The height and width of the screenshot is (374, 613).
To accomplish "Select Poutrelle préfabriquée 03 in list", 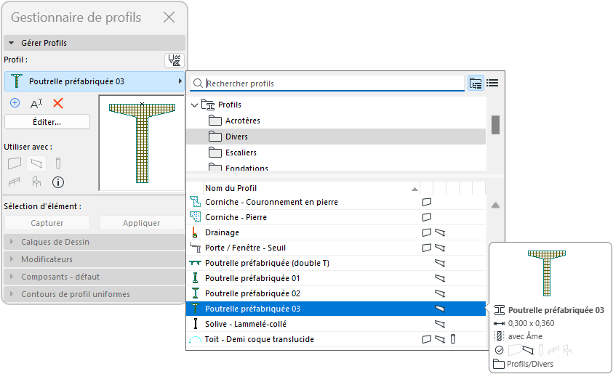I will click(x=336, y=309).
